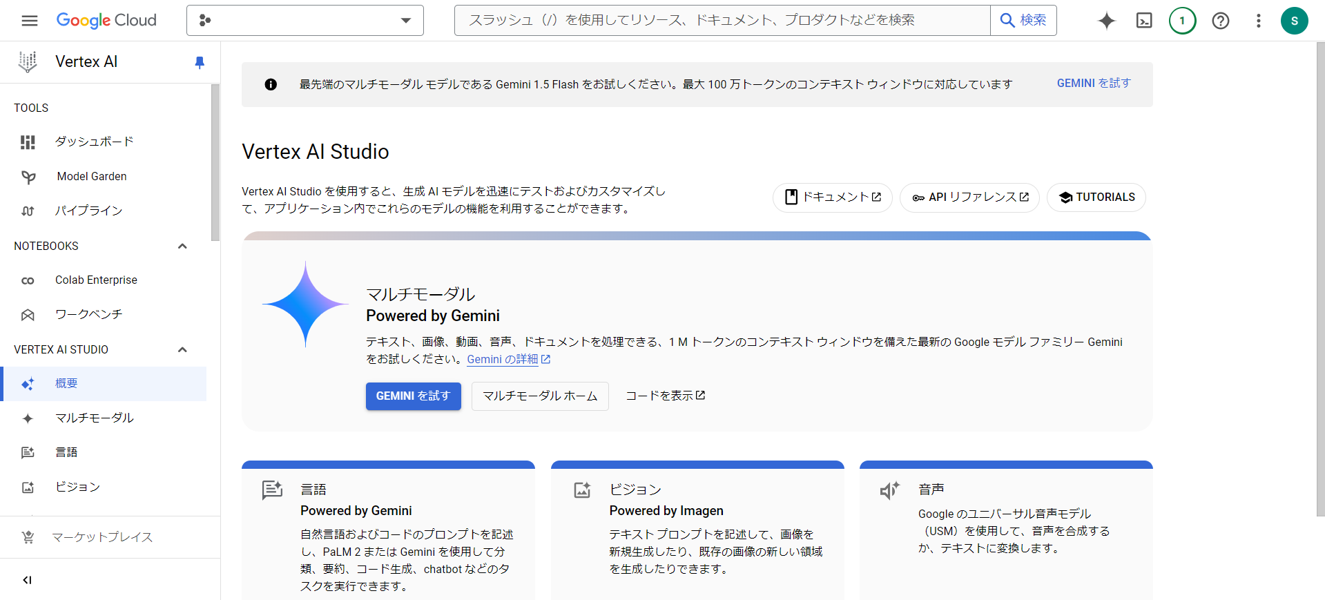Open the Gemini sparkle assistant icon

[x=1107, y=21]
